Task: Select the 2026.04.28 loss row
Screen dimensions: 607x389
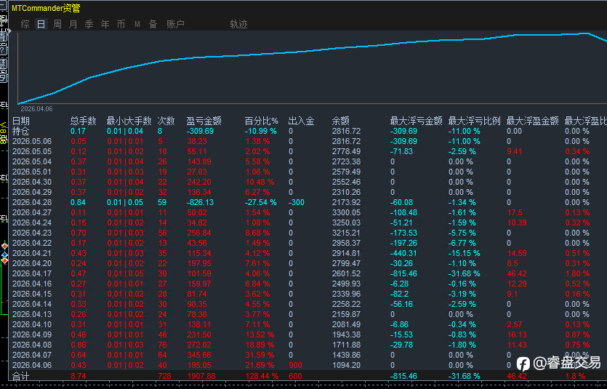Action: click(307, 202)
